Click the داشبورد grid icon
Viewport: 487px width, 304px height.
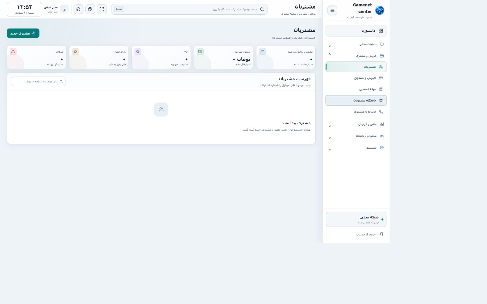pyautogui.click(x=381, y=31)
